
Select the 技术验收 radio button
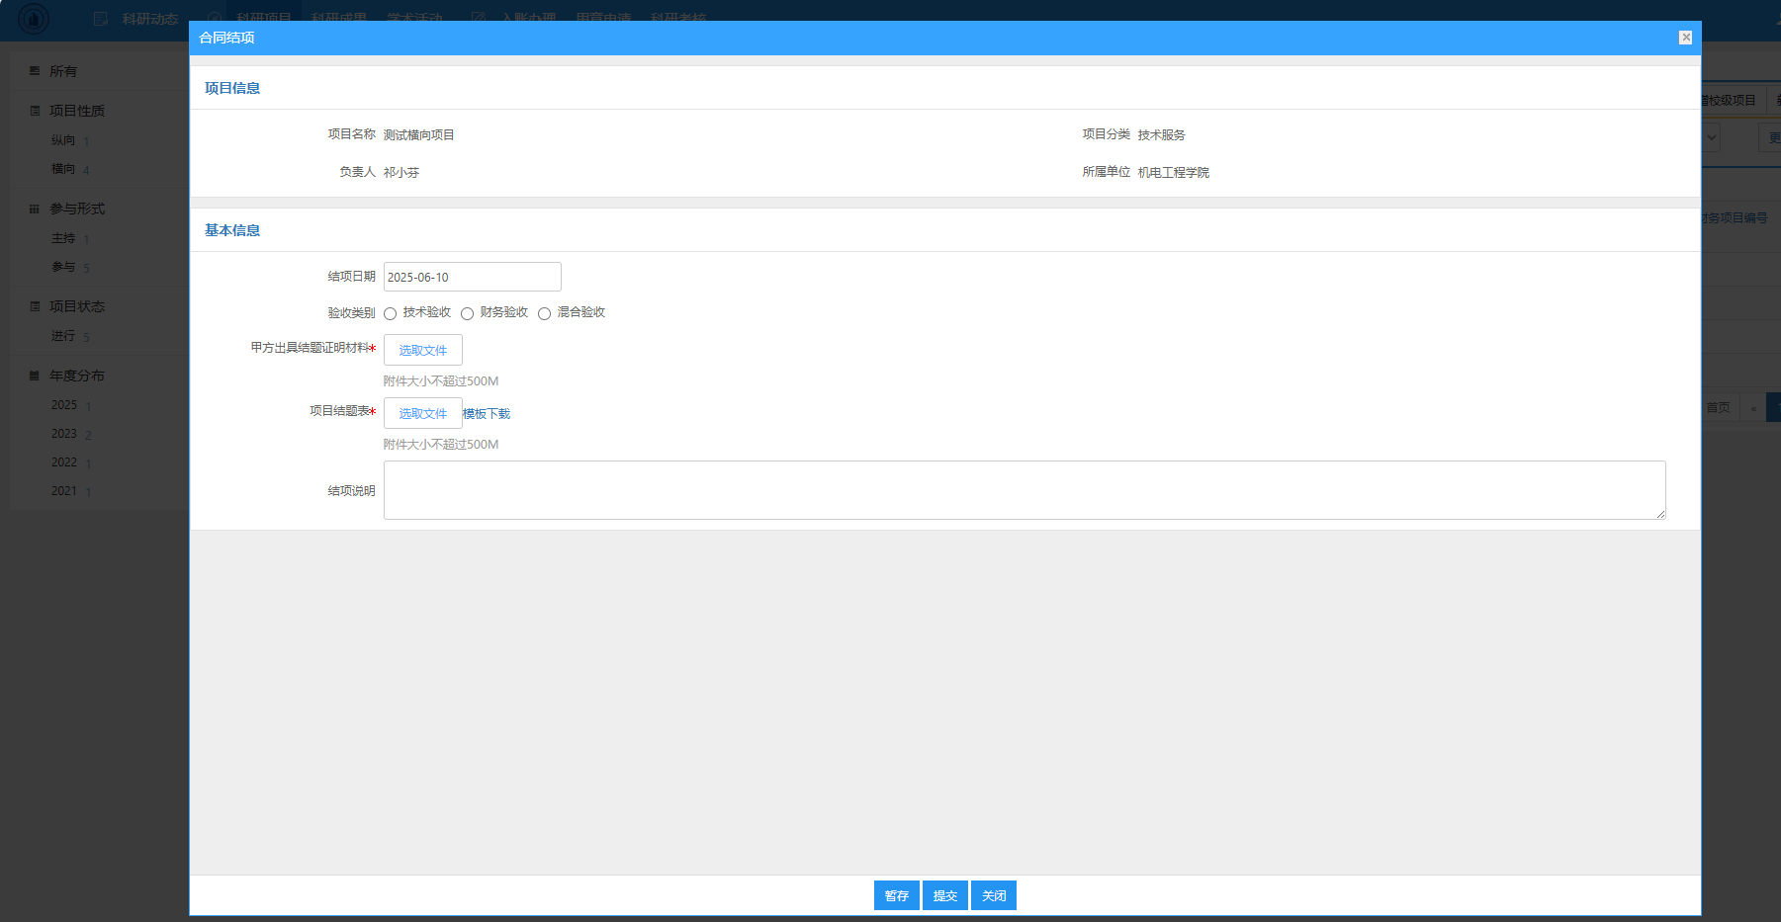391,313
